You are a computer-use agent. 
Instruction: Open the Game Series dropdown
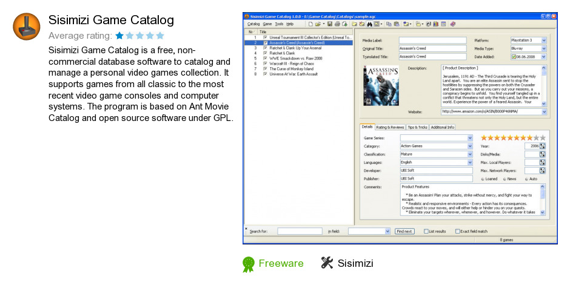coord(470,138)
